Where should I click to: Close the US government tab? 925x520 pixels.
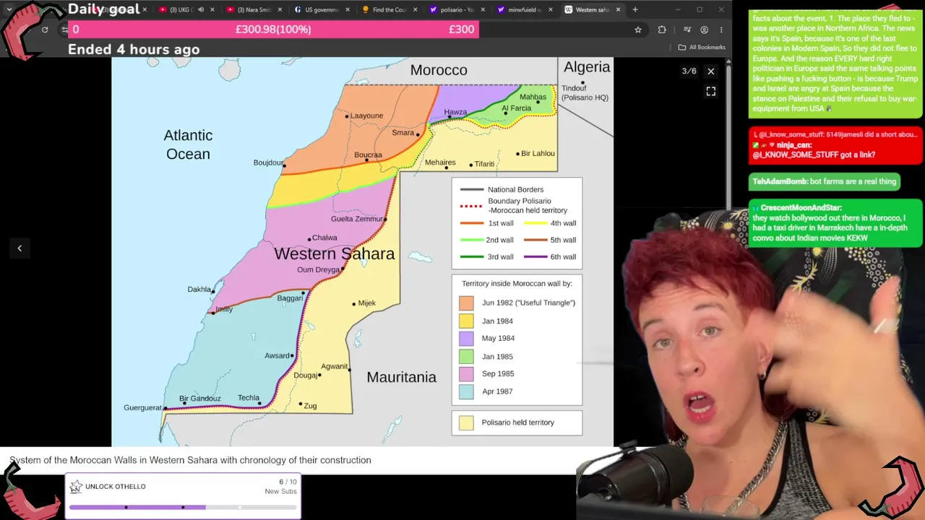point(348,10)
